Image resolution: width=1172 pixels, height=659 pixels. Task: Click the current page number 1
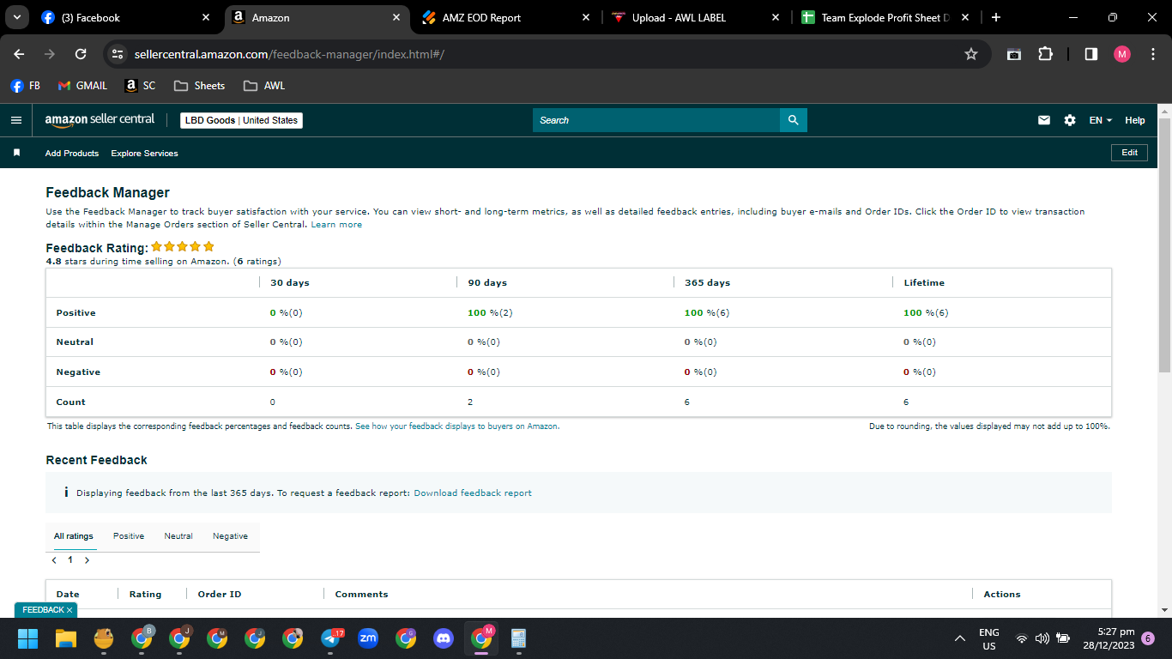(x=70, y=560)
